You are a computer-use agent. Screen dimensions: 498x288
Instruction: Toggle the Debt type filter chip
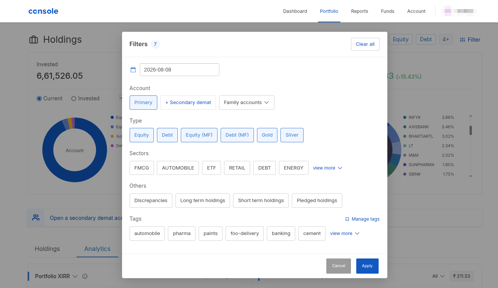[168, 135]
